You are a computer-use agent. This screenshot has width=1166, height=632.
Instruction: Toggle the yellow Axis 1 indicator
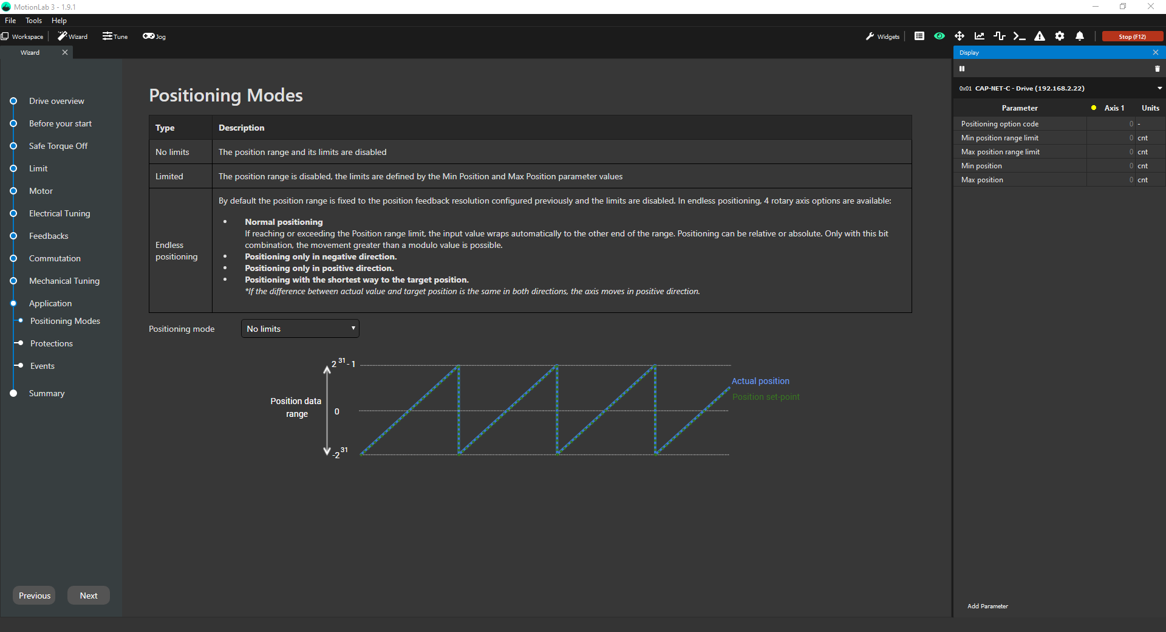coord(1094,108)
